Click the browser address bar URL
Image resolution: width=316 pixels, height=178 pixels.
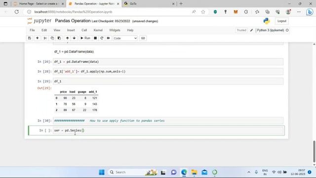click(73, 12)
